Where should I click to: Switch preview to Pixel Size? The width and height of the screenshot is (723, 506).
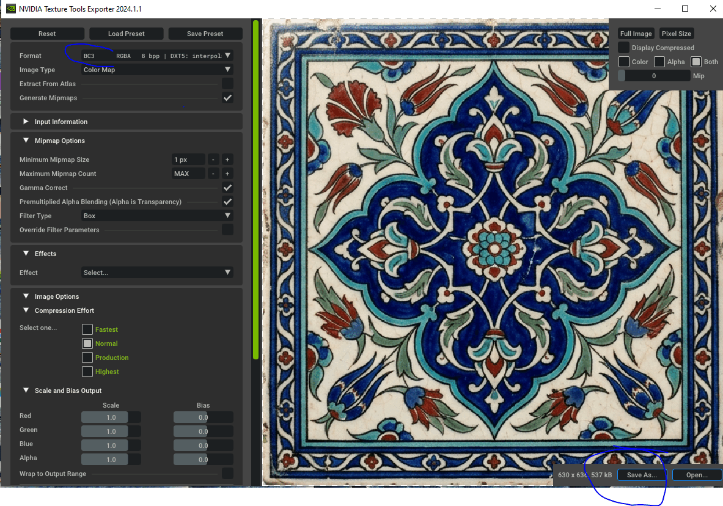676,34
